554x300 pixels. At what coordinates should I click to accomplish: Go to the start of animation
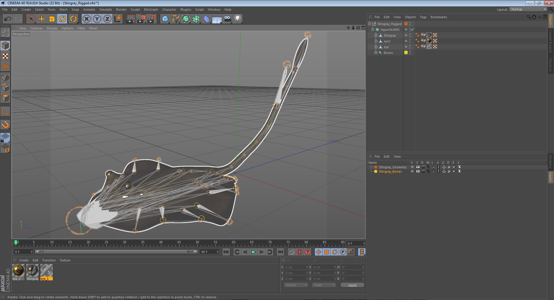tap(226, 252)
